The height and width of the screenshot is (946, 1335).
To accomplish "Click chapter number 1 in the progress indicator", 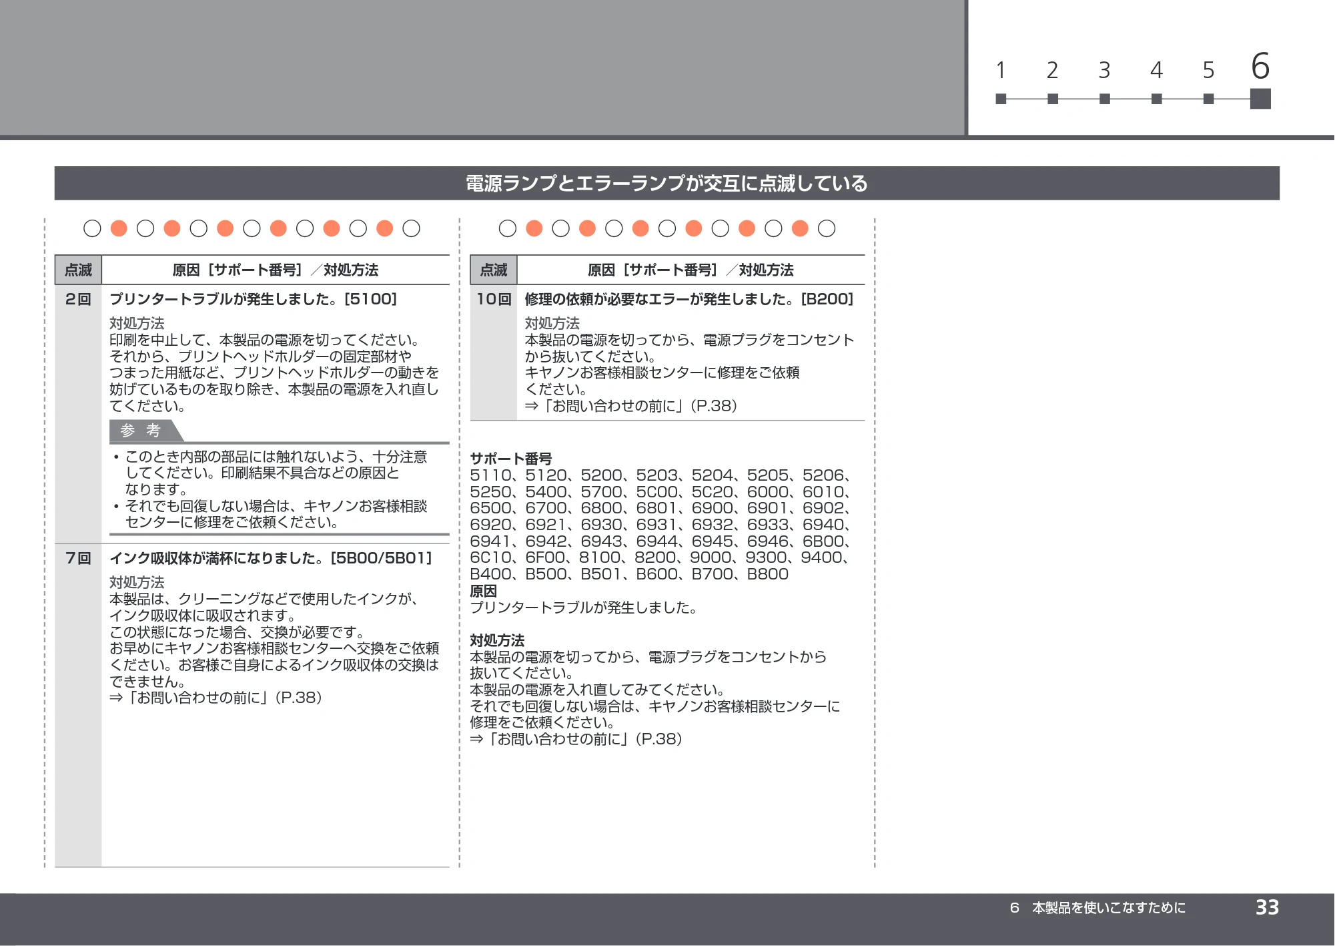I will (1001, 70).
